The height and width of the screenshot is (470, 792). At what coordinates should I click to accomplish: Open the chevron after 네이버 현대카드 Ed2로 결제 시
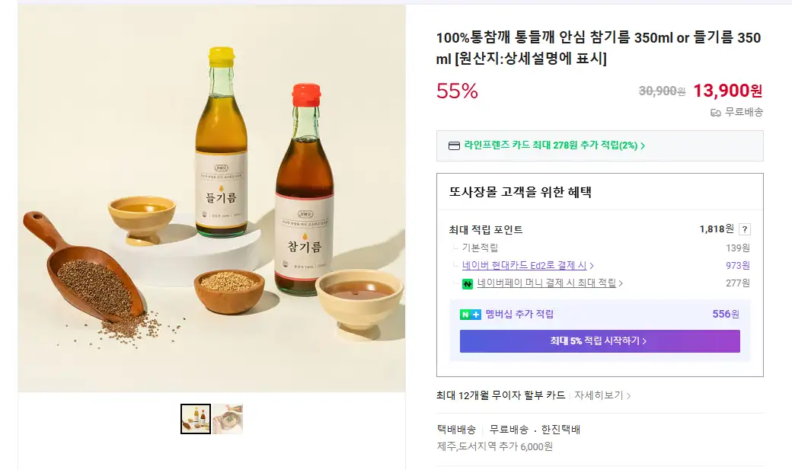[592, 266]
